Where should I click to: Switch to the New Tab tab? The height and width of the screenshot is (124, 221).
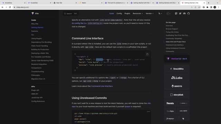point(65,3)
